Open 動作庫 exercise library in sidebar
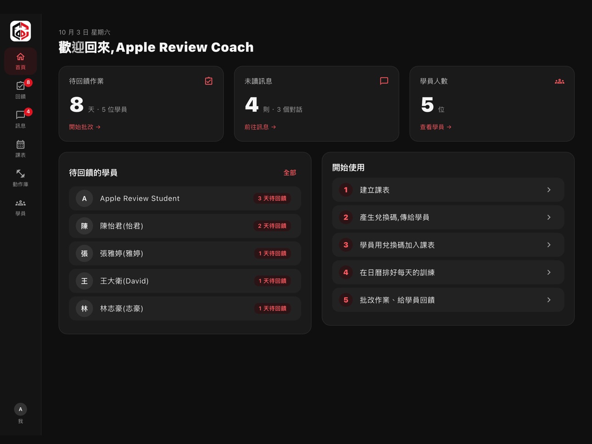592x444 pixels. (x=21, y=178)
